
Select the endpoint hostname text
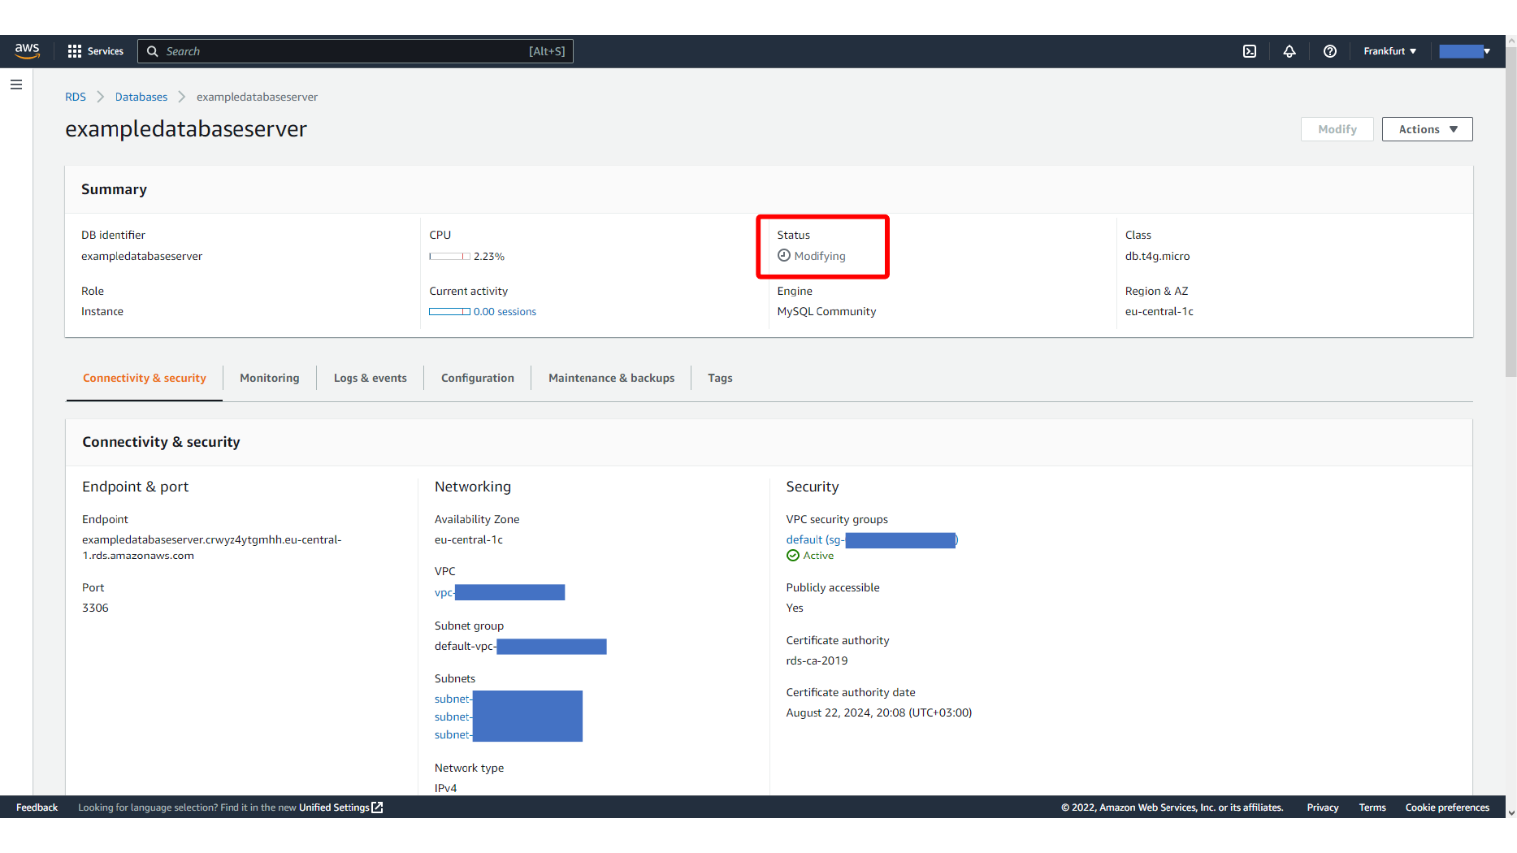point(212,548)
